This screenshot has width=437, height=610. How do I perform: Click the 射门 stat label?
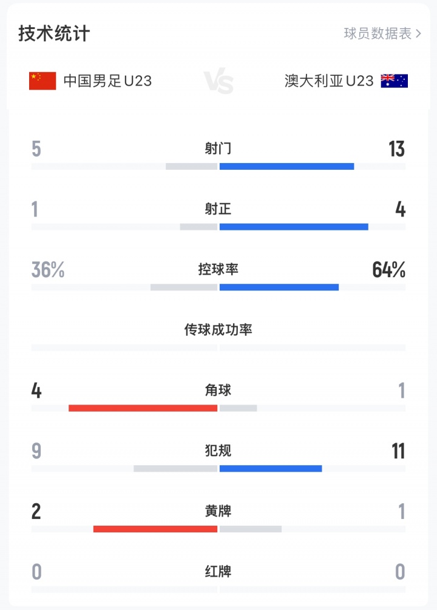tap(218, 149)
